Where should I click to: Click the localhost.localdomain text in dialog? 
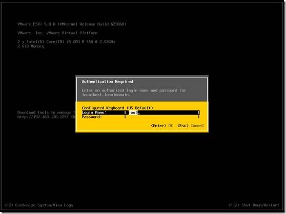coord(106,94)
